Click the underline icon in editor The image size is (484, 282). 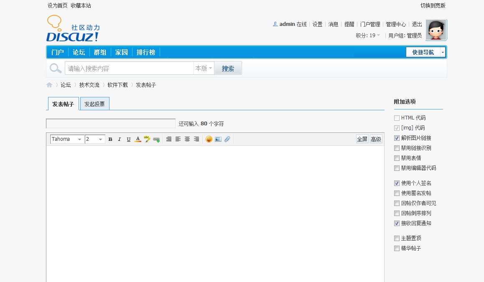click(x=128, y=139)
